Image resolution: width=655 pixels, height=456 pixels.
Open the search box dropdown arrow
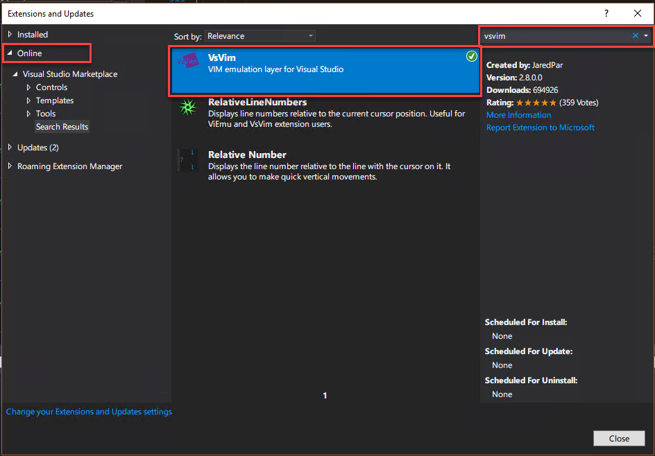click(646, 35)
